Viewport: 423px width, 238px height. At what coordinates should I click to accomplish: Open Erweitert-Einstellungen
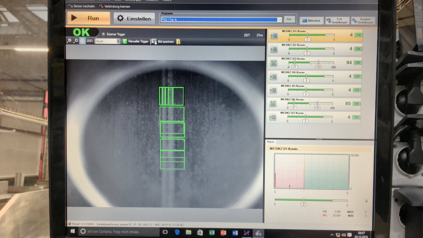click(363, 20)
